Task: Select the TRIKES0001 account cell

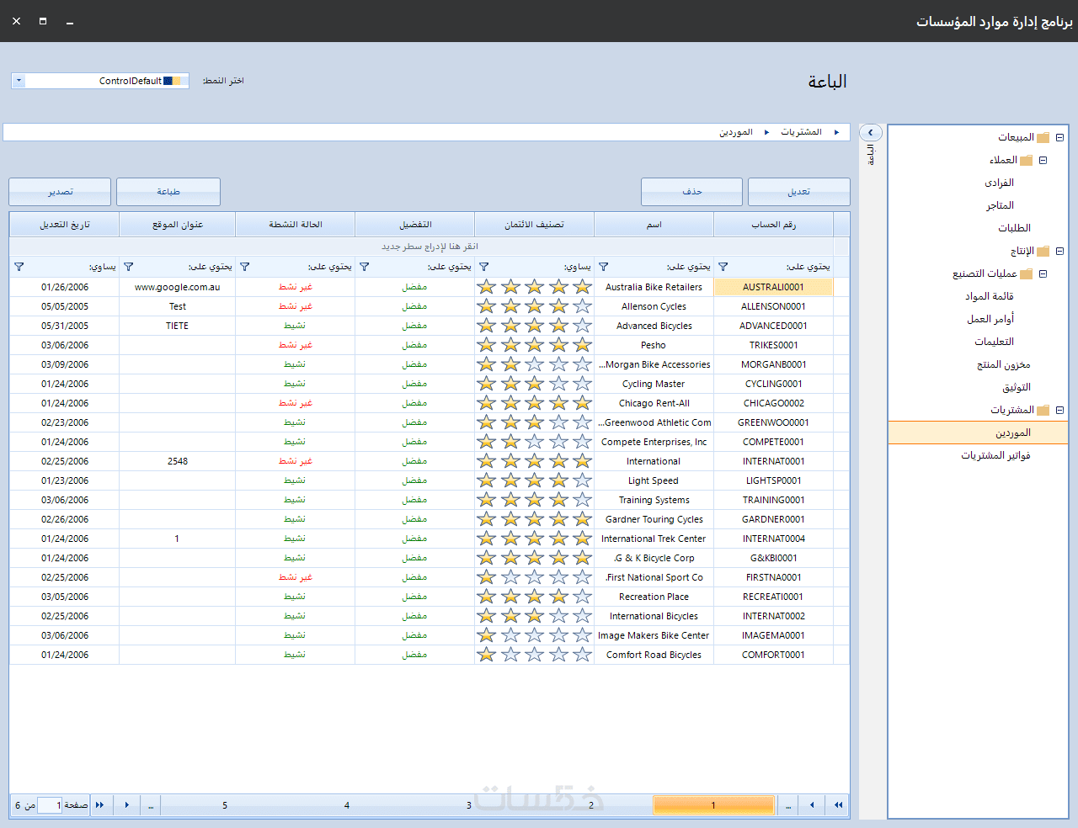Action: pyautogui.click(x=773, y=345)
